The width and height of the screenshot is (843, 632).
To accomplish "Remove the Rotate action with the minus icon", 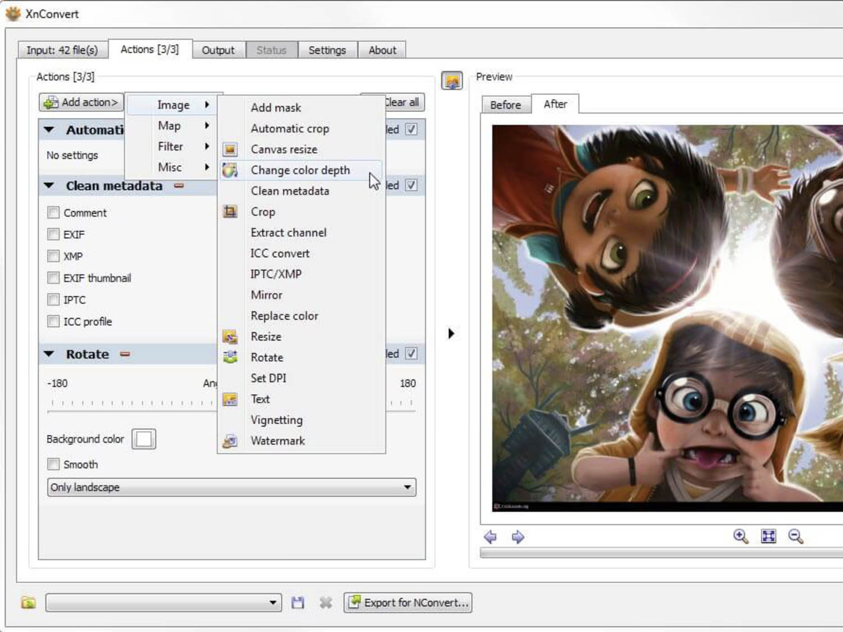I will tap(125, 354).
